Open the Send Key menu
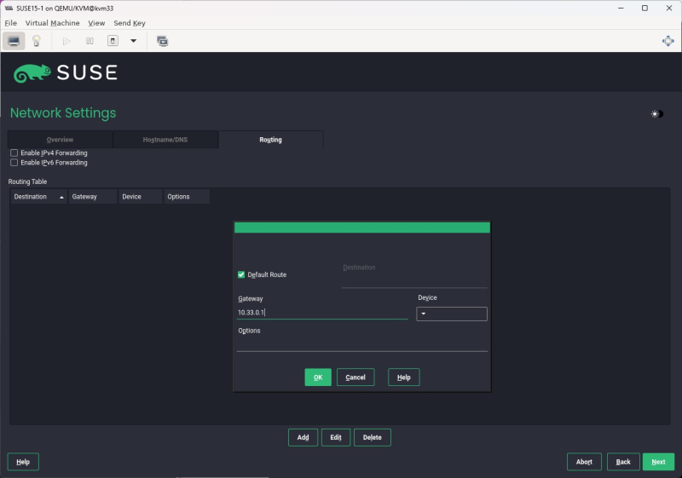The height and width of the screenshot is (478, 682). pos(130,23)
